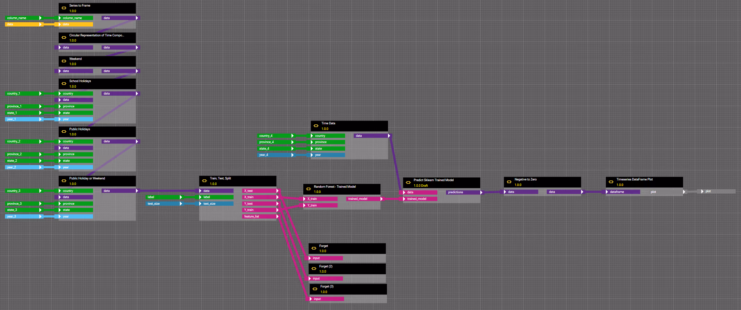Image resolution: width=741 pixels, height=310 pixels.
Task: Select the Forget (3) node icon
Action: tap(315, 289)
